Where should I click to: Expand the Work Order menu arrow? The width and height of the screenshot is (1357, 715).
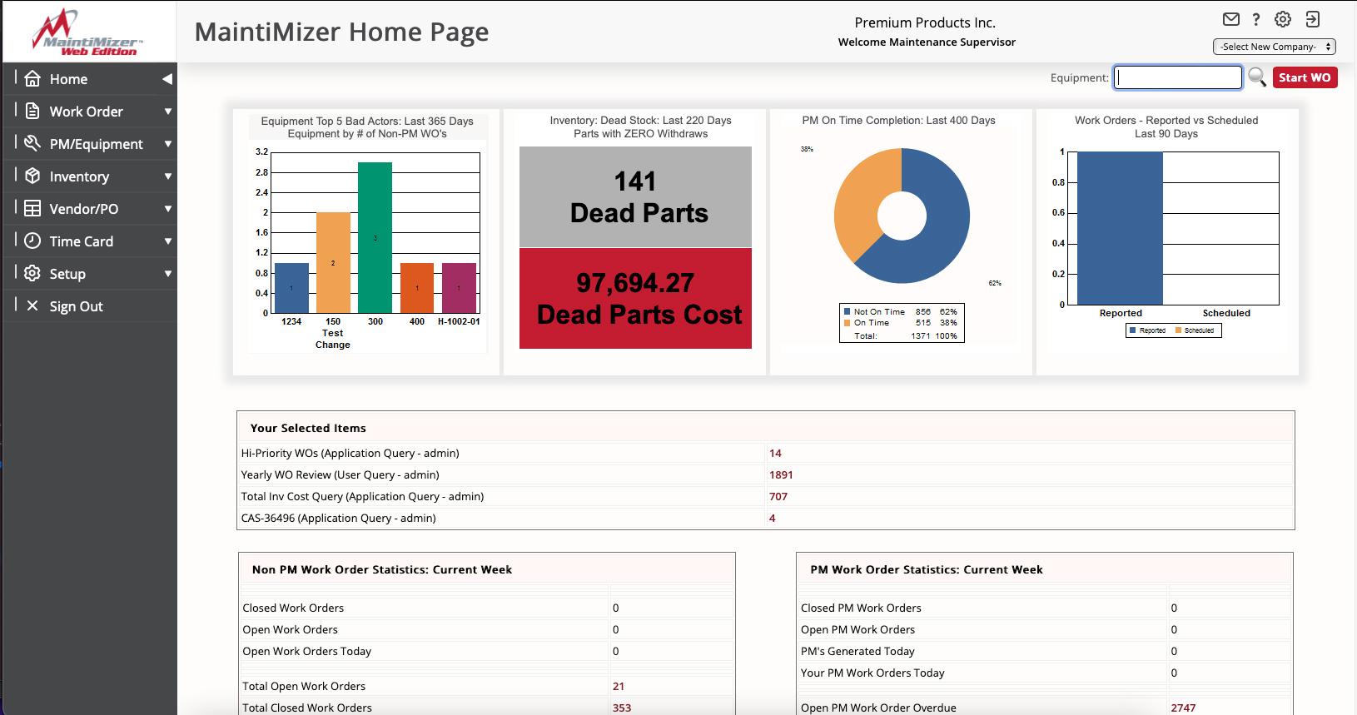[168, 112]
